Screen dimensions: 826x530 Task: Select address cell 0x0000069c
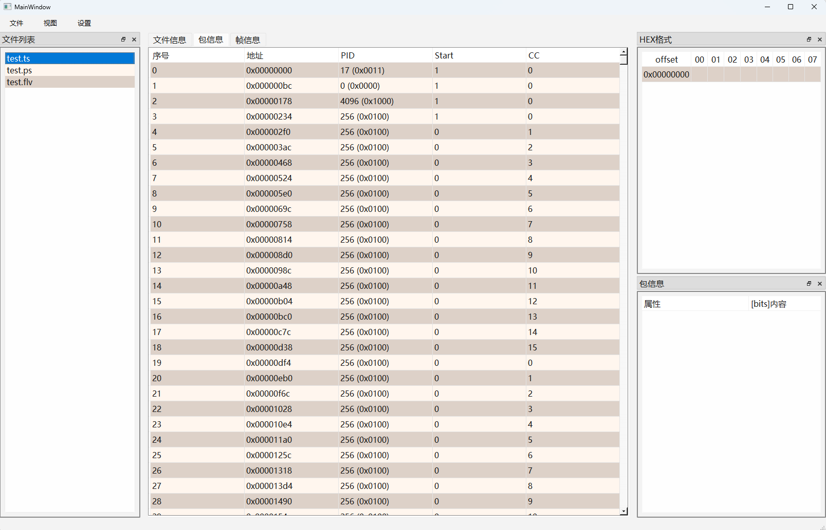pyautogui.click(x=291, y=209)
